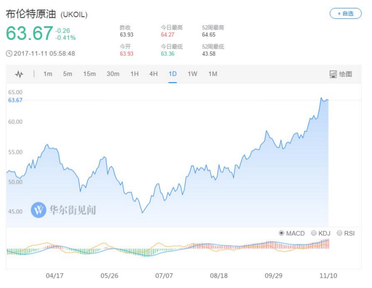This screenshot has width=372, height=288.
Task: Open the 绘图 drawing tool
Action: (x=341, y=74)
